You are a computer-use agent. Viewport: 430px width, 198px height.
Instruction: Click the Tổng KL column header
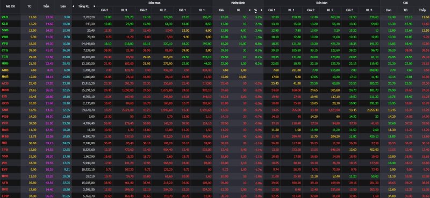point(84,6)
